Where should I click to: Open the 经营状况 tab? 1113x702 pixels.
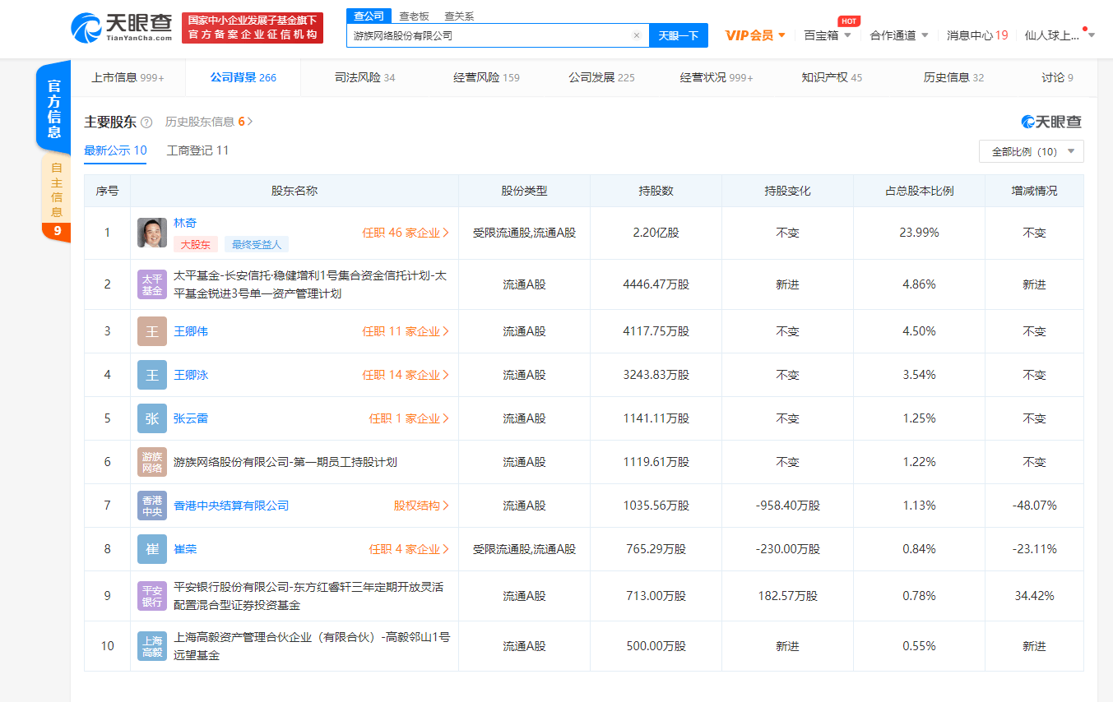point(716,77)
